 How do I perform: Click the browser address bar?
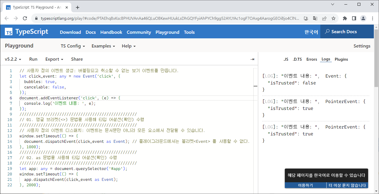(x=170, y=18)
